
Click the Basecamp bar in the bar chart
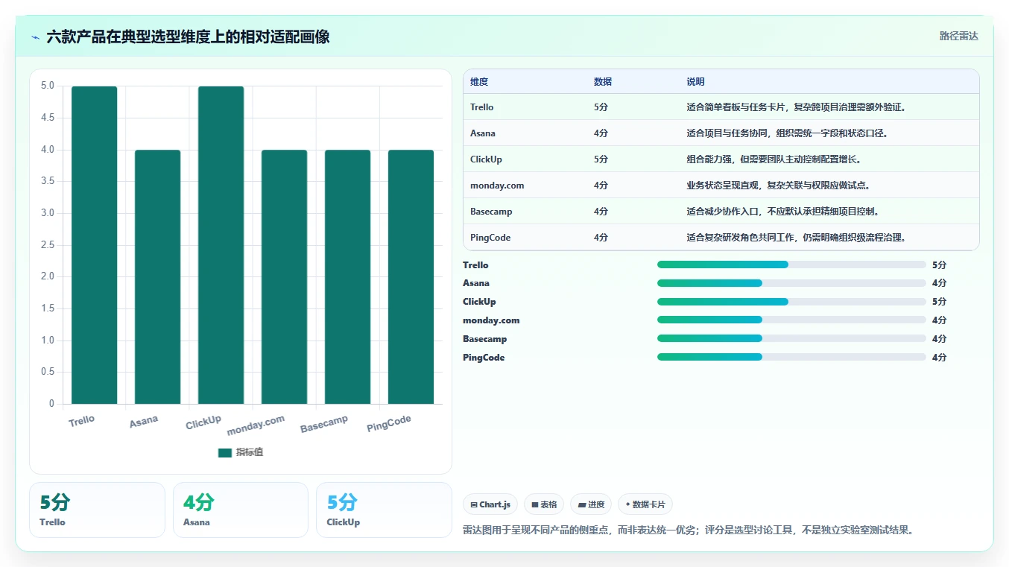348,277
